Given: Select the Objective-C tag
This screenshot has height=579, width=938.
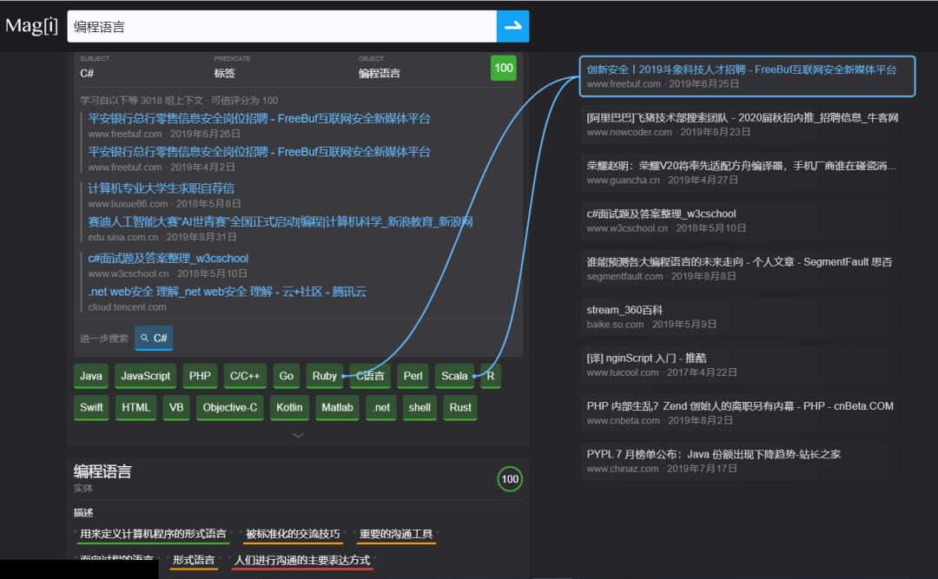Looking at the screenshot, I should point(229,407).
